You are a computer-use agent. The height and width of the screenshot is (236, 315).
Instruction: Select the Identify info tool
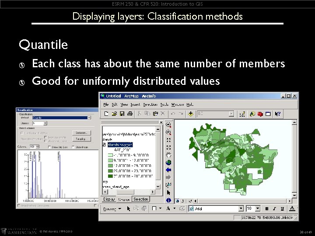click(168, 200)
